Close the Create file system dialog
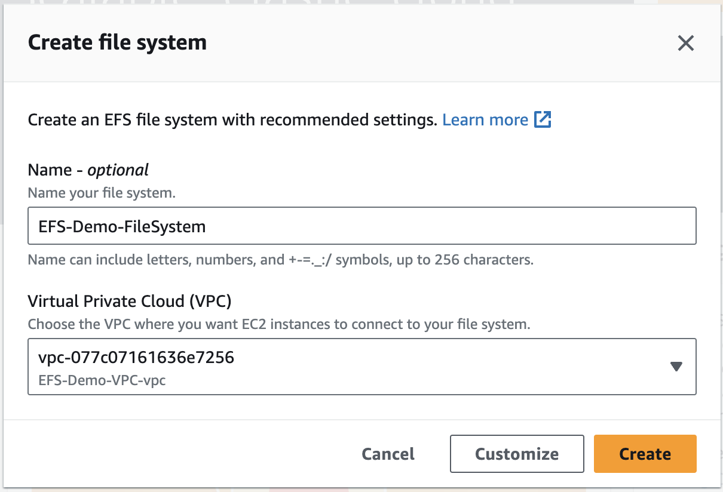The width and height of the screenshot is (723, 492). (x=685, y=43)
